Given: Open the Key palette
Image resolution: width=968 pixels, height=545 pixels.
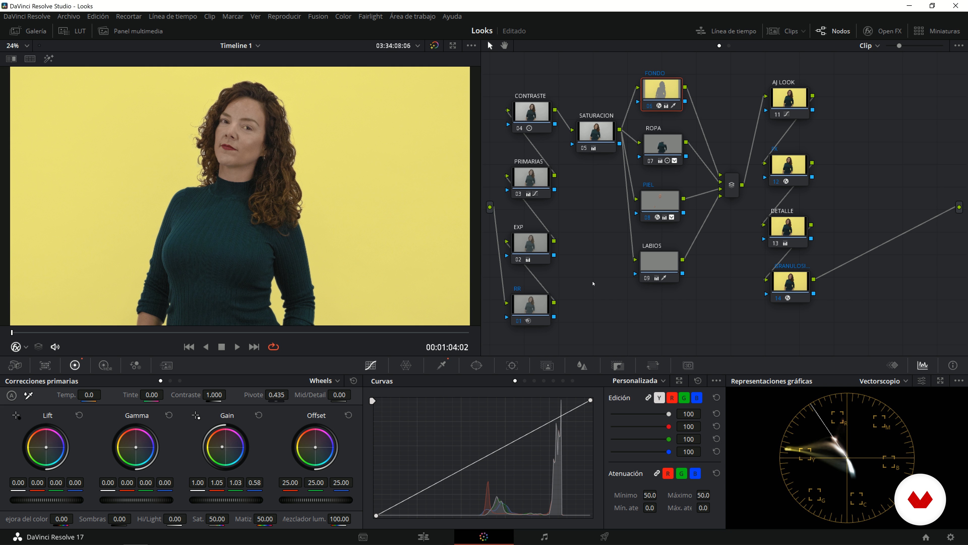Looking at the screenshot, I should (617, 365).
